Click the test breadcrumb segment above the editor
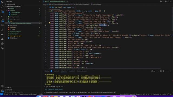This screenshot has height=97, width=173. click(44, 4)
